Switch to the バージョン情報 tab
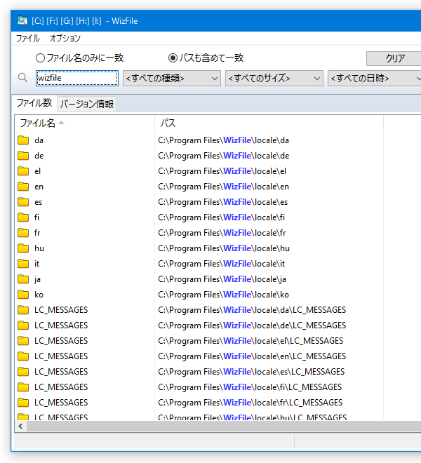The height and width of the screenshot is (463, 421). tap(87, 104)
